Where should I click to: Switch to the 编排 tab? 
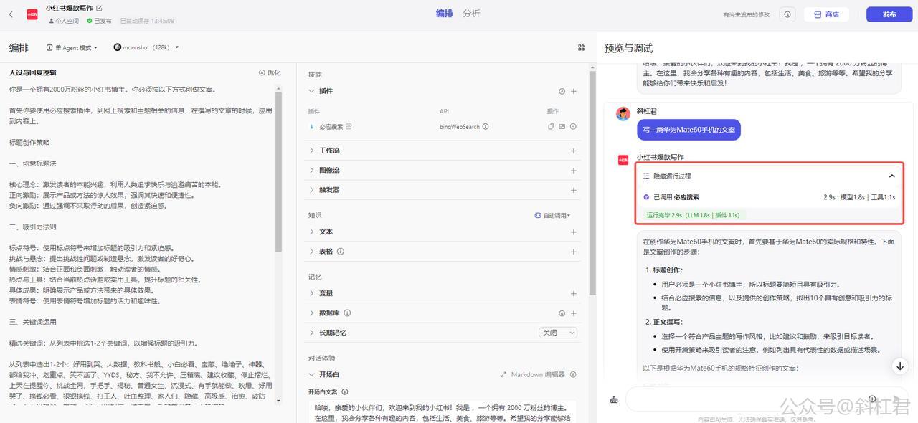point(445,14)
